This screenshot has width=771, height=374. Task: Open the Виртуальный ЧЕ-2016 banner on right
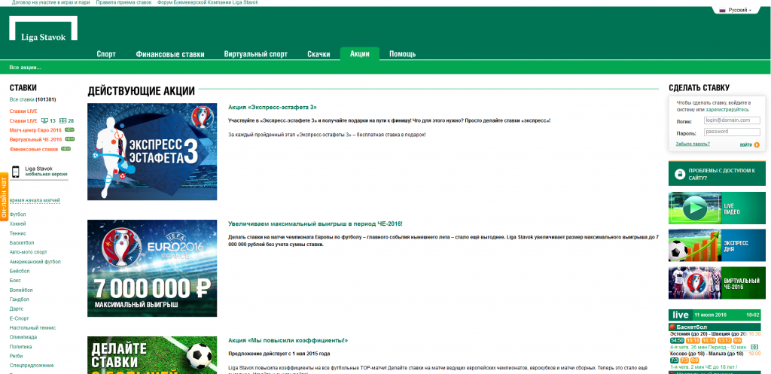pos(717,283)
